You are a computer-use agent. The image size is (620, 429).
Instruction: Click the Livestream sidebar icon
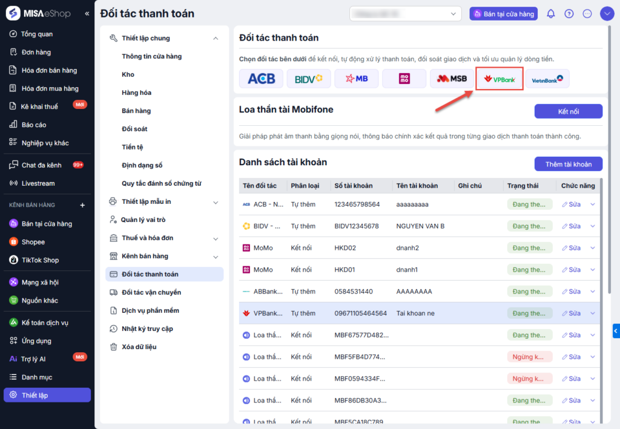[13, 183]
